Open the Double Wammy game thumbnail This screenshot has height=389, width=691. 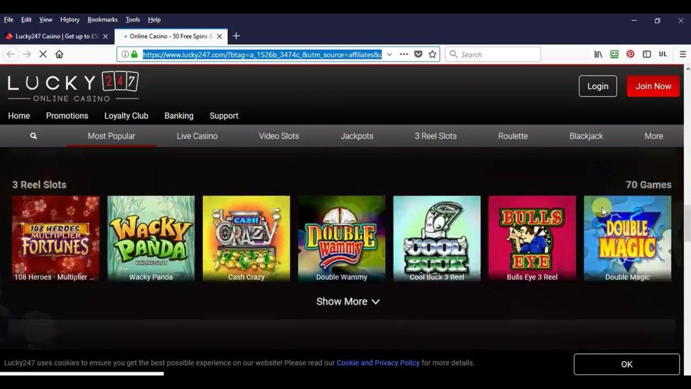pyautogui.click(x=342, y=239)
